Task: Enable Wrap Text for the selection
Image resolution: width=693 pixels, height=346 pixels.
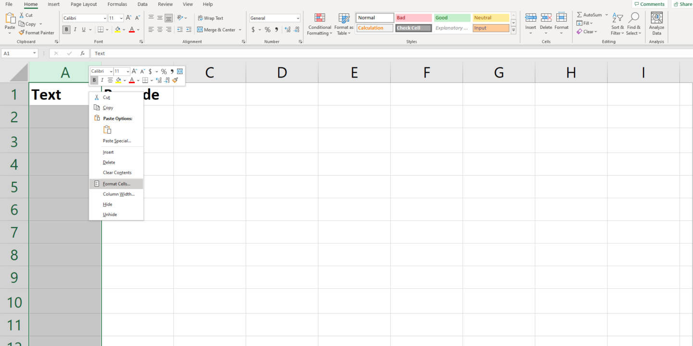Action: 210,18
